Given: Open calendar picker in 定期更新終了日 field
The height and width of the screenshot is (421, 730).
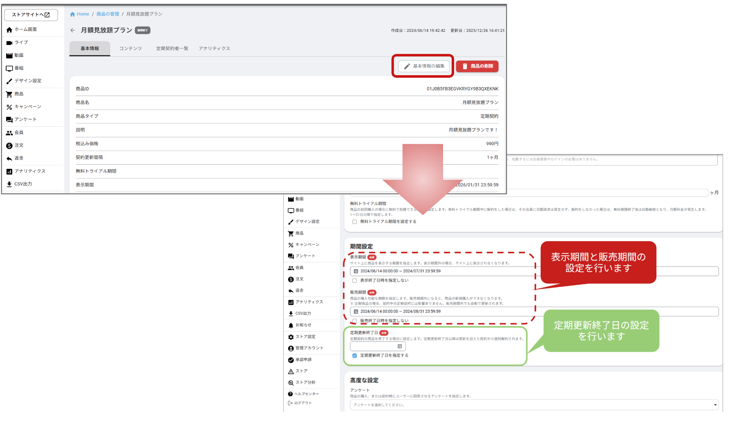Looking at the screenshot, I should [x=400, y=347].
